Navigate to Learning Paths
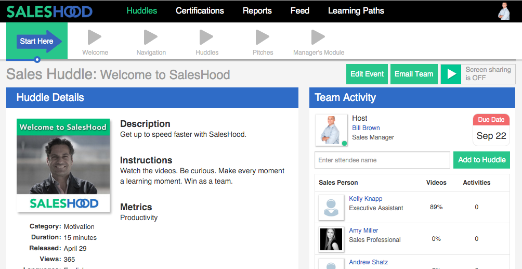Viewport: 522px width, 269px height. 356,11
